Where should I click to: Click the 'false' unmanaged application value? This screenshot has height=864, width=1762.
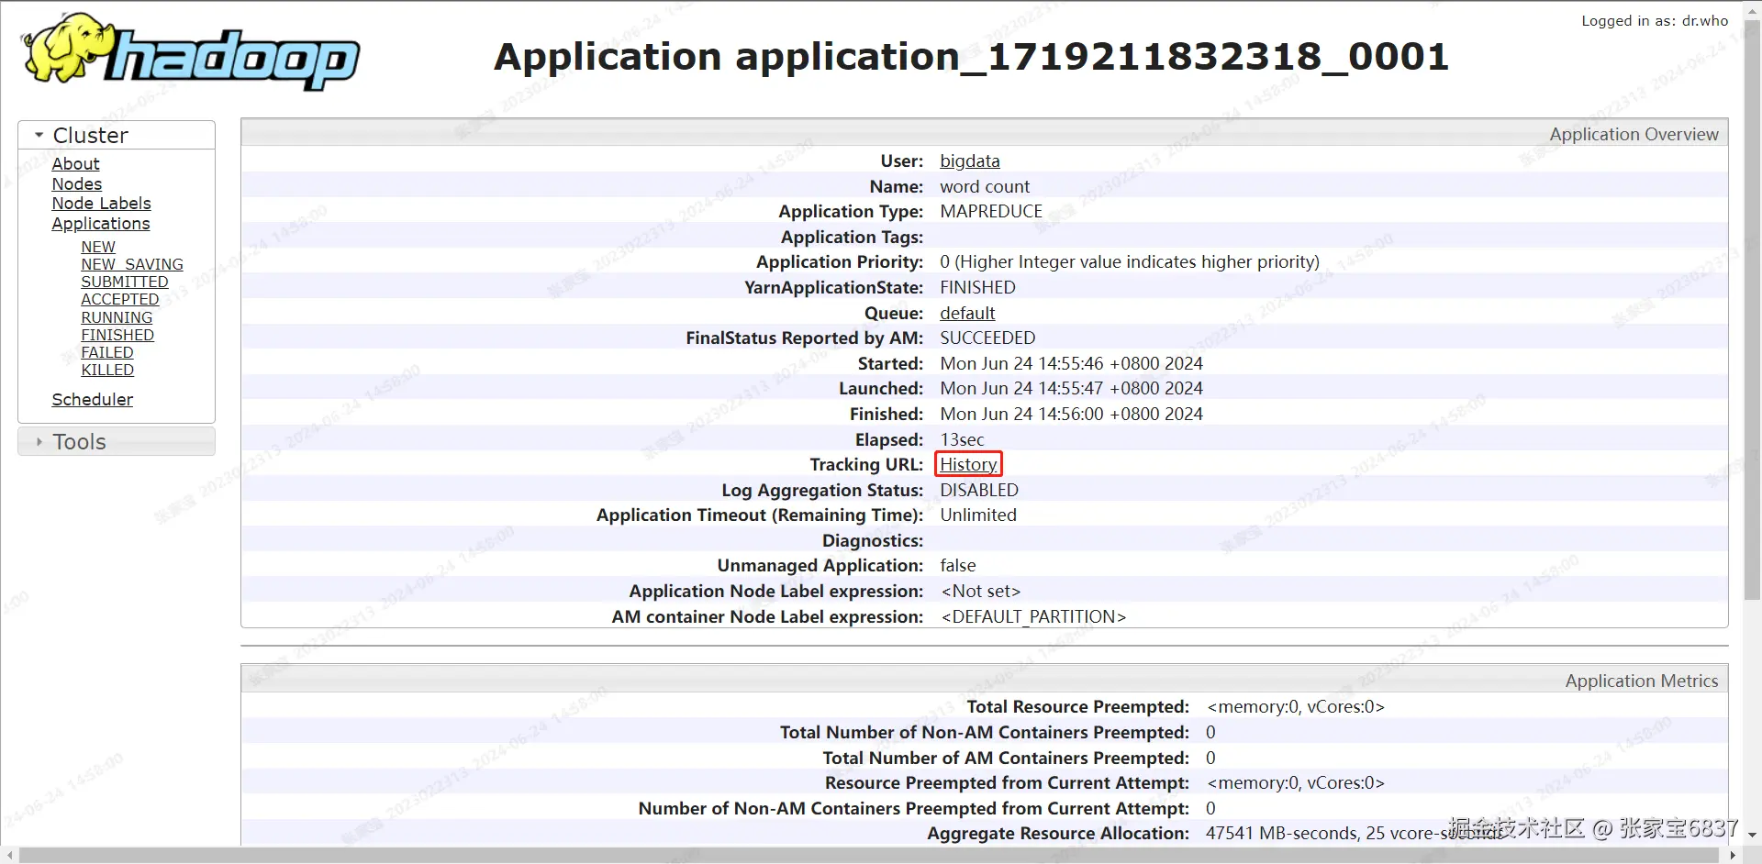958,565
